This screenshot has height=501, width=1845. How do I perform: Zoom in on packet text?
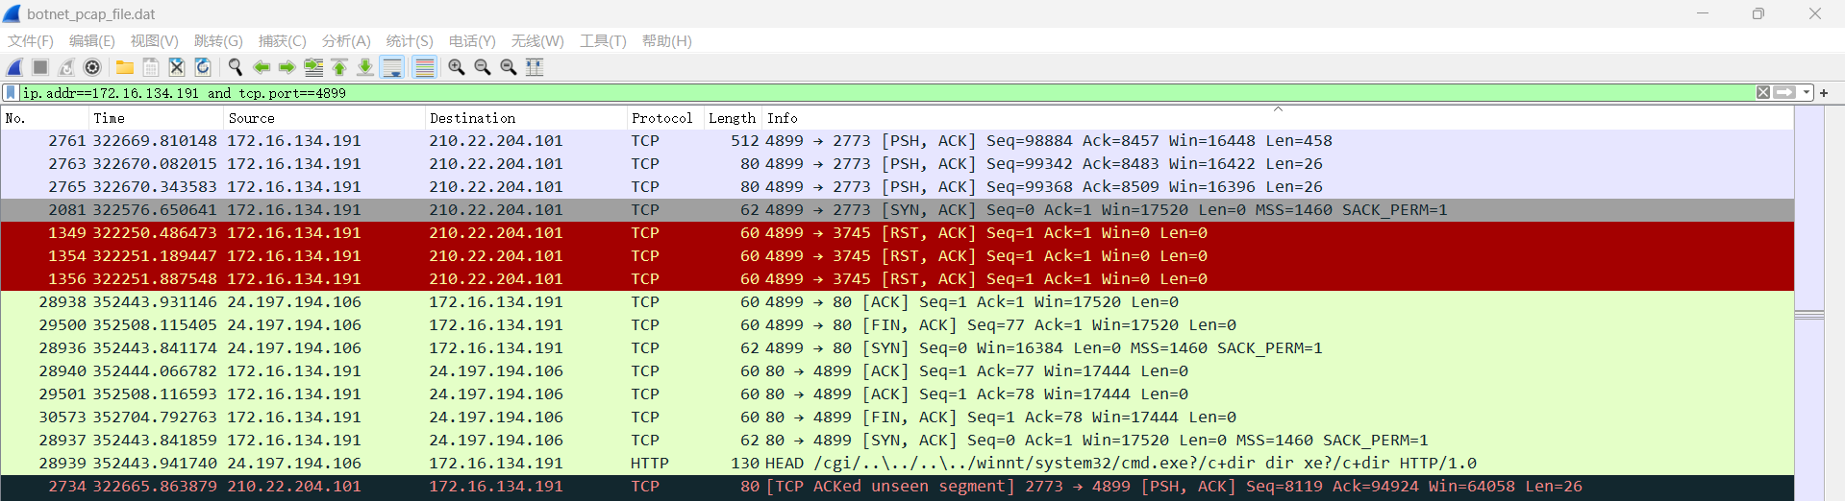[x=457, y=67]
